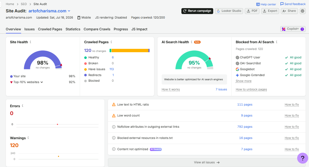Open 792 pages link for Nofollow attributes
The height and width of the screenshot is (167, 309).
[245, 127]
